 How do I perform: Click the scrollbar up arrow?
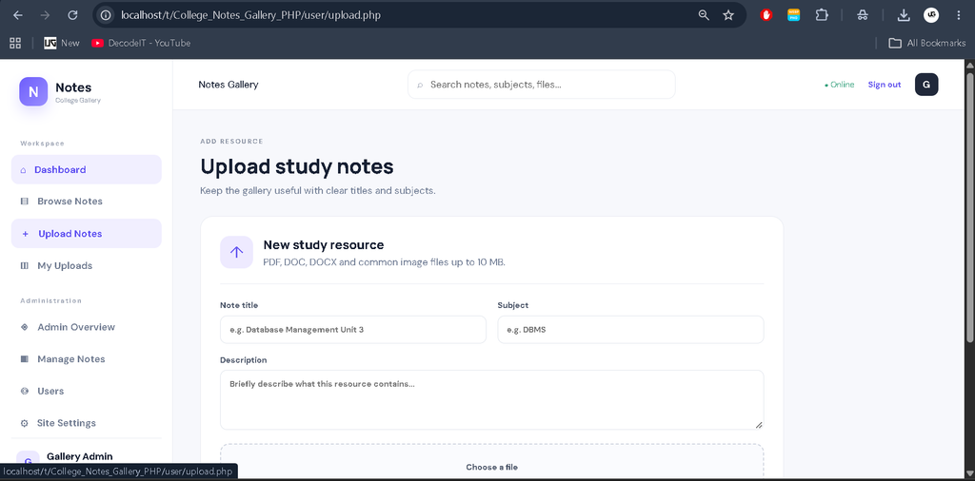pyautogui.click(x=969, y=66)
